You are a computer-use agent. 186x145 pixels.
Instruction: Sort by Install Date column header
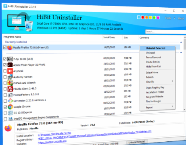point(109,37)
